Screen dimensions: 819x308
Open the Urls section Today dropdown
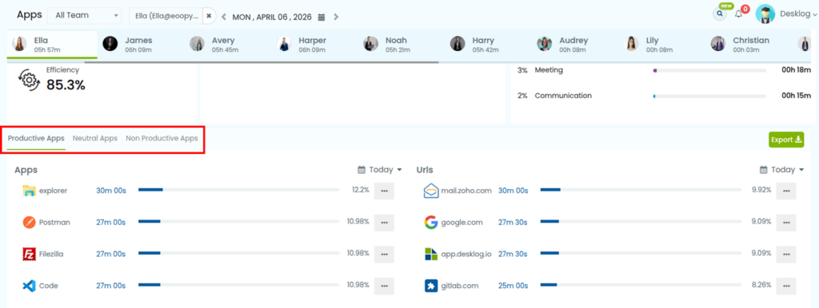click(781, 170)
